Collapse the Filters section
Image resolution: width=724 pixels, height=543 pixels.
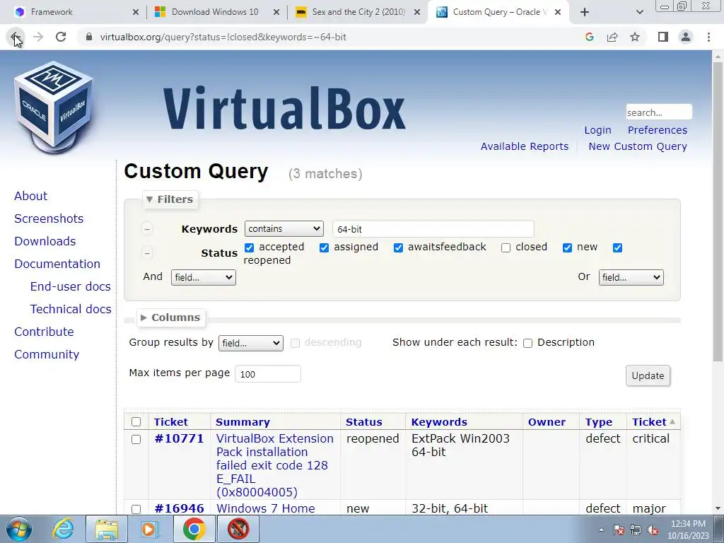[x=170, y=199]
